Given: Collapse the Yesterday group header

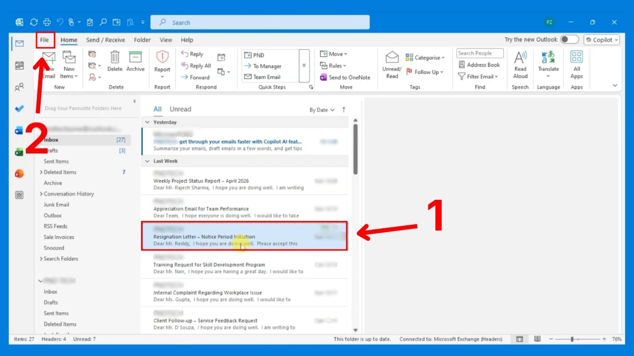Looking at the screenshot, I should (x=147, y=122).
